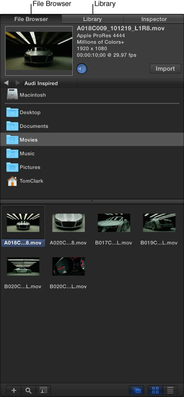Switch to list view
Viewport: 184px width, 397px height.
170,390
